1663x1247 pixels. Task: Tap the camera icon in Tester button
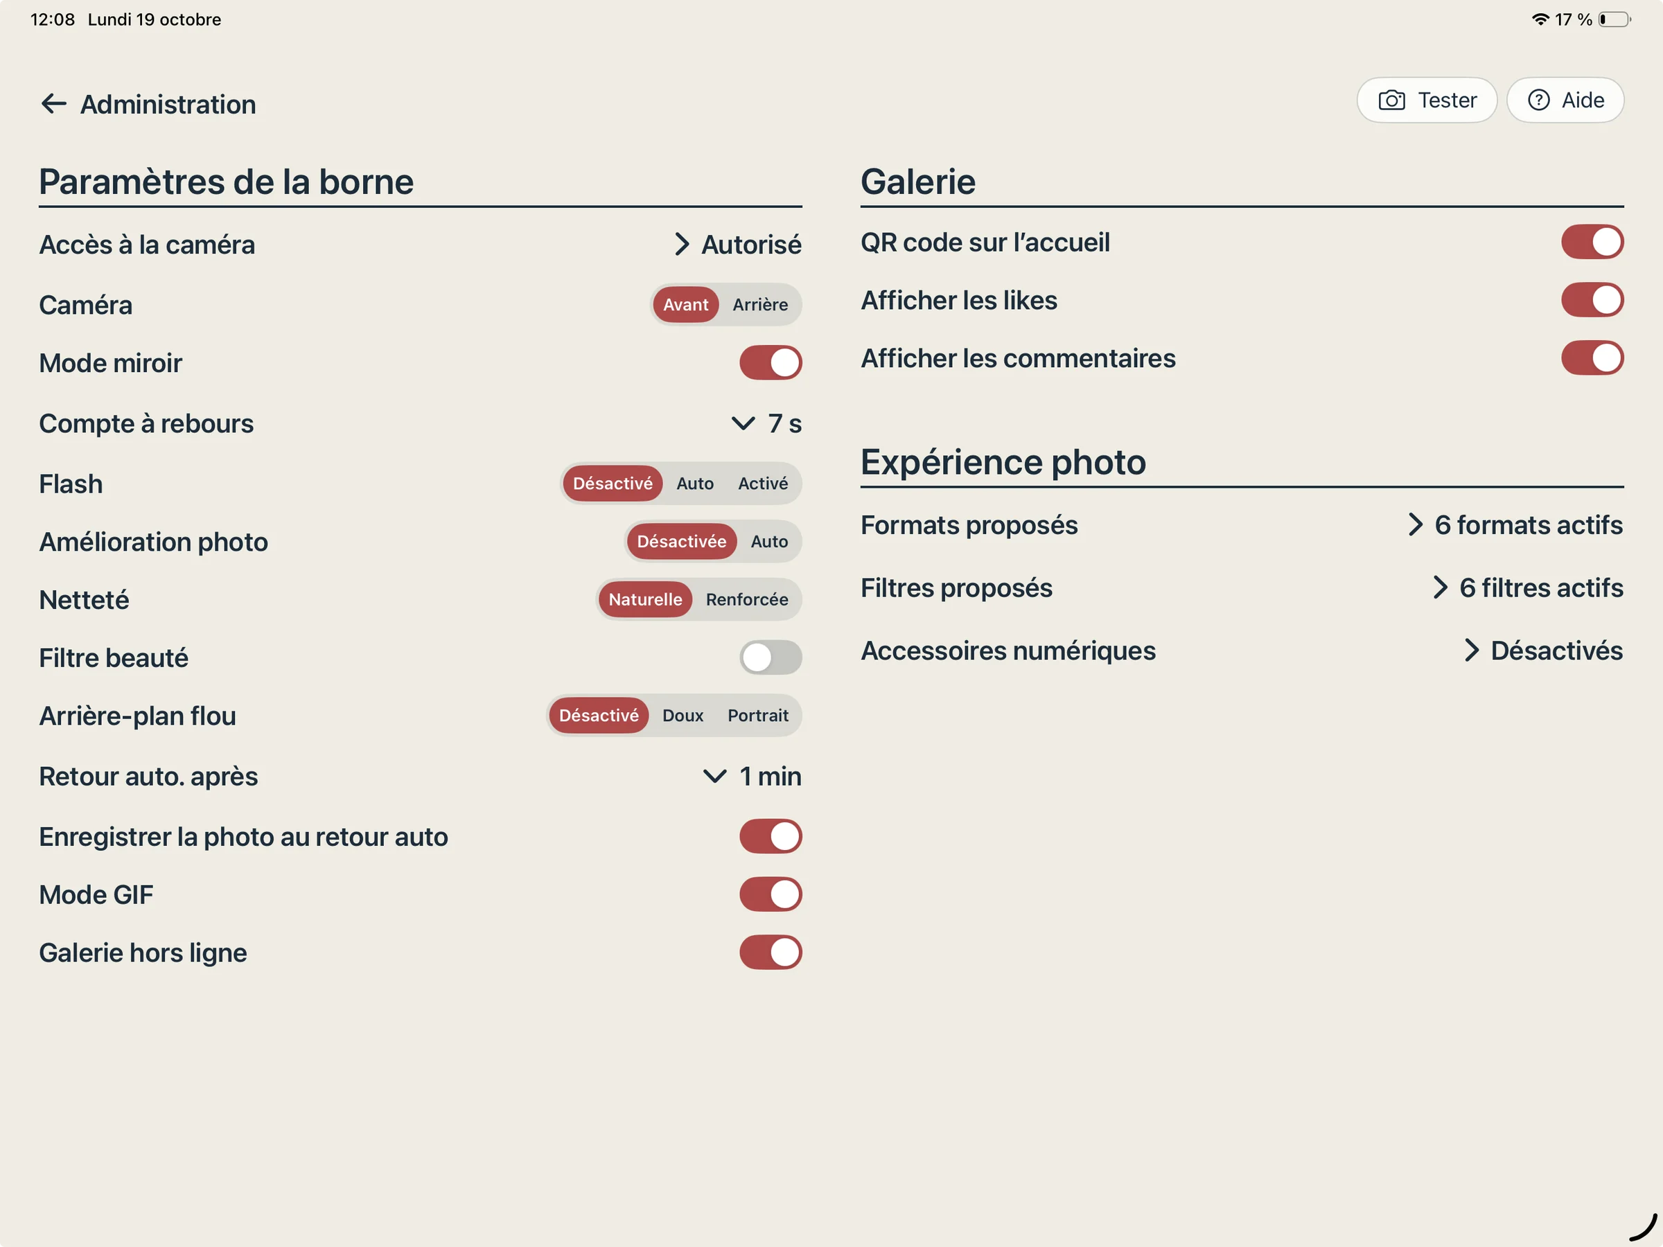coord(1391,100)
